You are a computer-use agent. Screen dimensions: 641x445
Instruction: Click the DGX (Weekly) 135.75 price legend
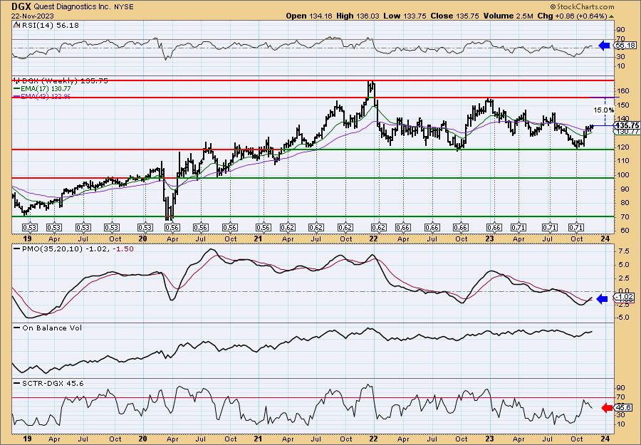64,81
